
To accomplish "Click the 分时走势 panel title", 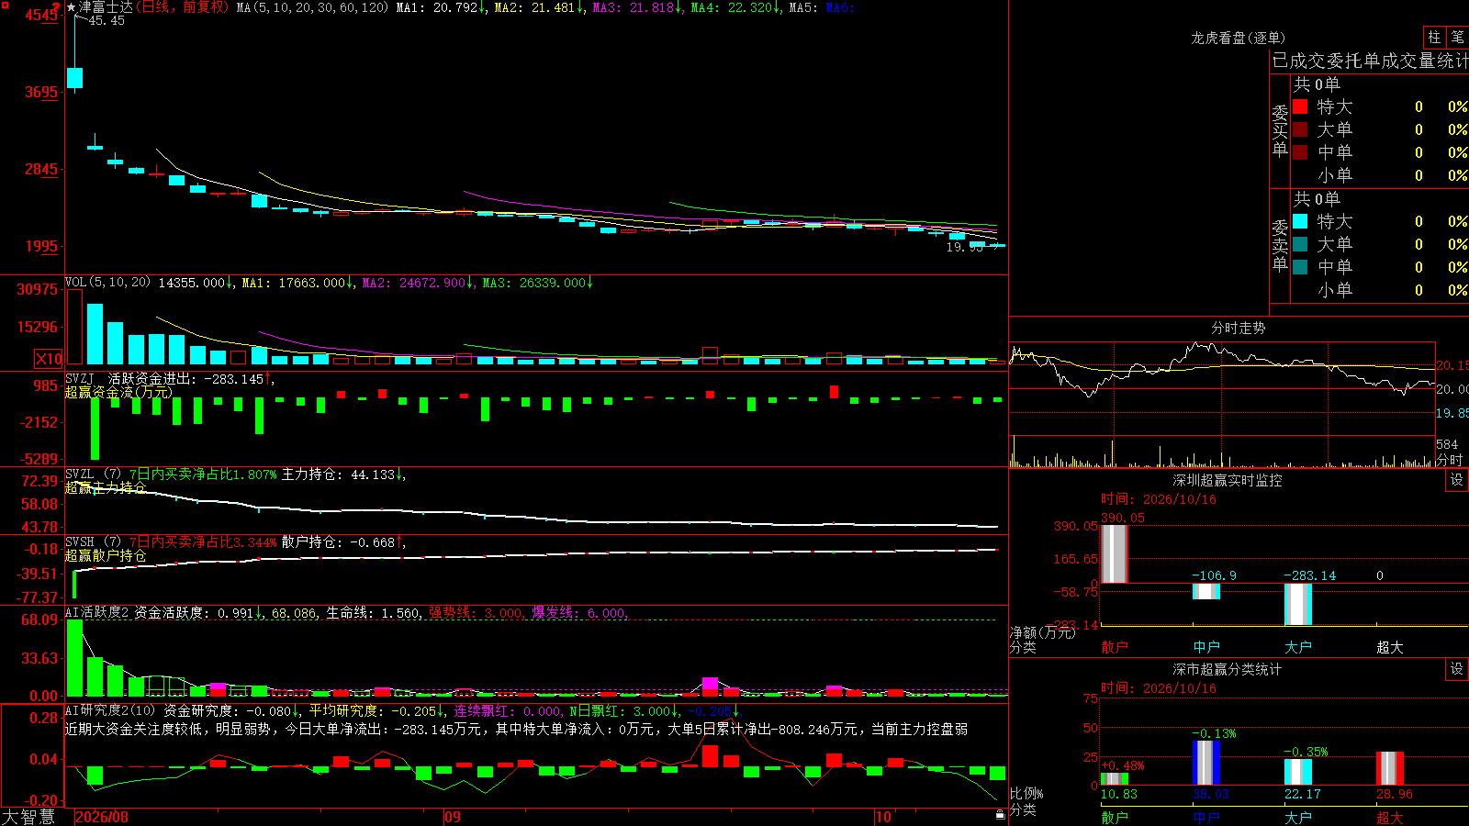I will (1239, 328).
